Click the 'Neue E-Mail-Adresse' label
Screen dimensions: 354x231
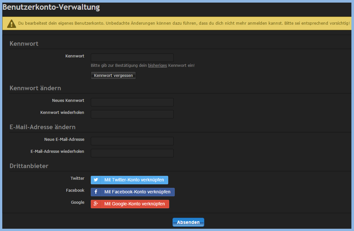[x=64, y=140]
